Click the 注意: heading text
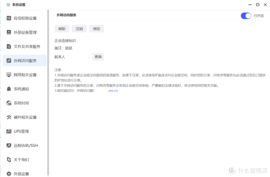270x177 pixels. pos(58,70)
